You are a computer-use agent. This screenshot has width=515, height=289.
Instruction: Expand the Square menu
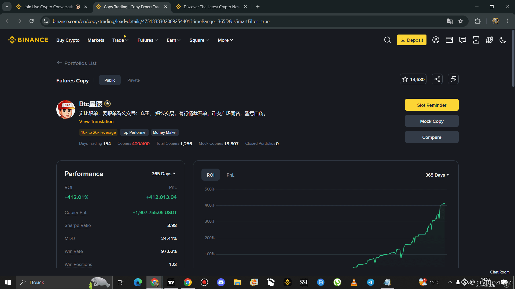[x=199, y=40]
